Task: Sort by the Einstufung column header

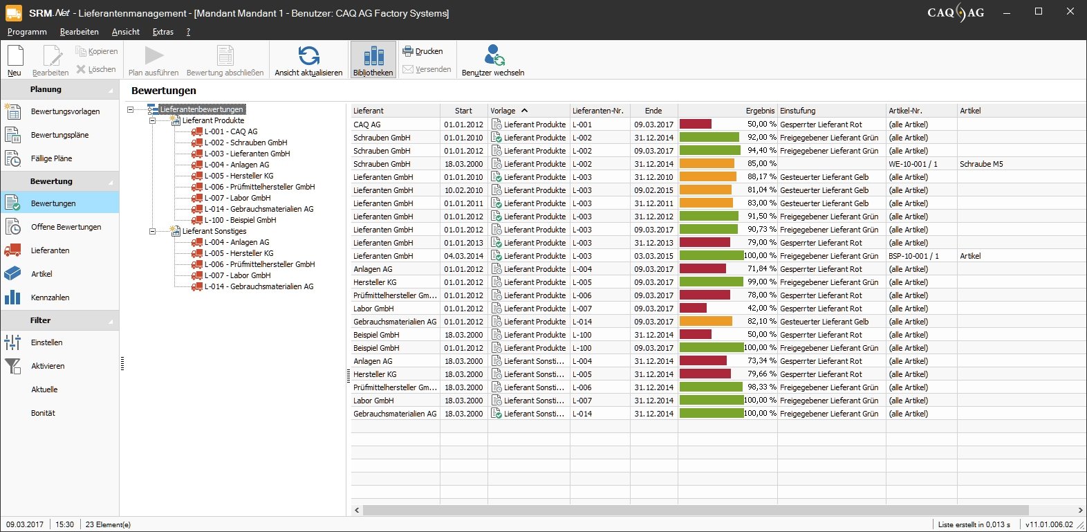Action: 832,111
